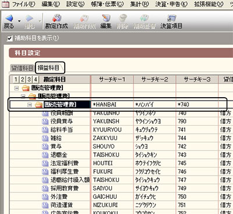Click the GAICHUU search key cell
The image size is (233, 214).
[112, 197]
